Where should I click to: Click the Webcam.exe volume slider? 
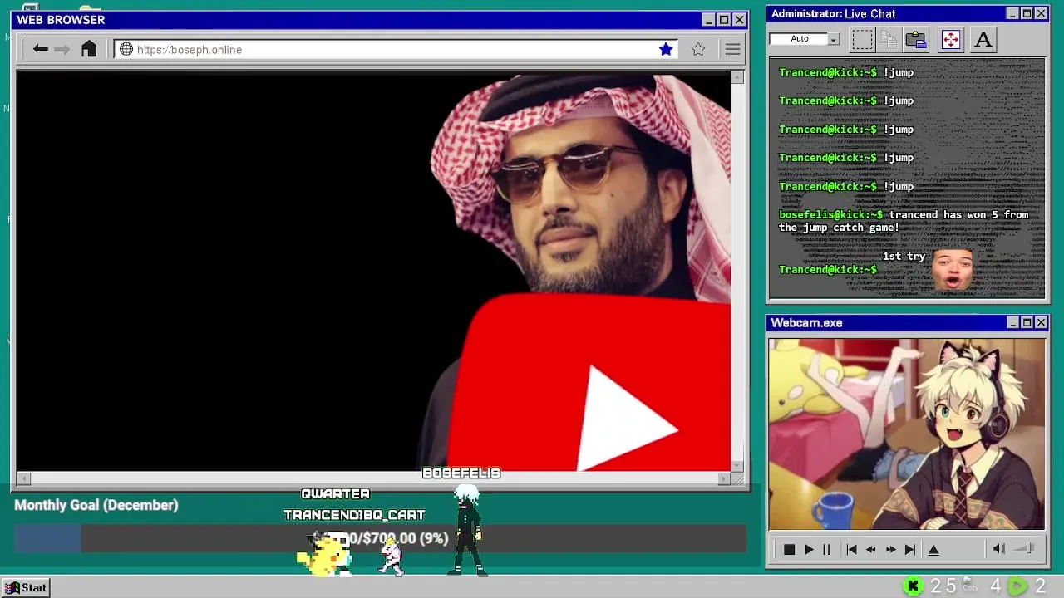[x=1024, y=549]
